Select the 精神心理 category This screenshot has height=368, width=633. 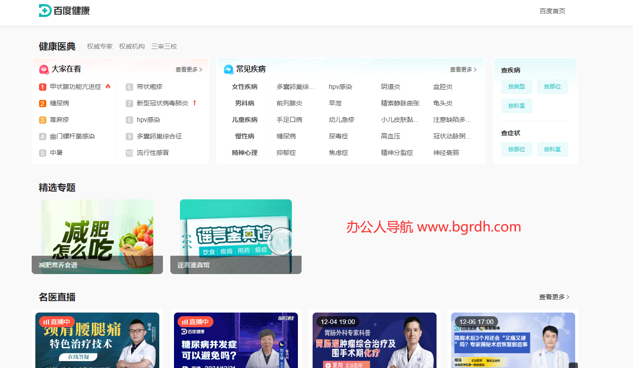click(x=245, y=152)
